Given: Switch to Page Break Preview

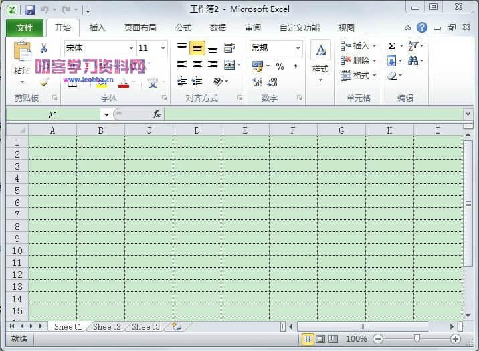Looking at the screenshot, I should pyautogui.click(x=333, y=339).
